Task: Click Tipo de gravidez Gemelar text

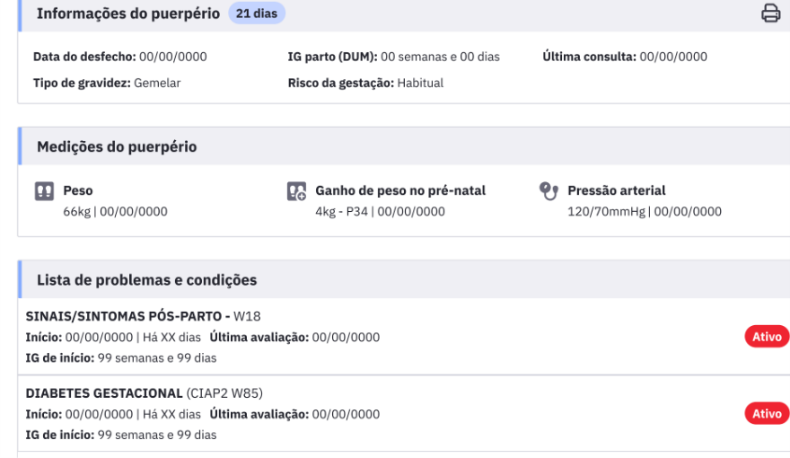Action: [x=107, y=84]
